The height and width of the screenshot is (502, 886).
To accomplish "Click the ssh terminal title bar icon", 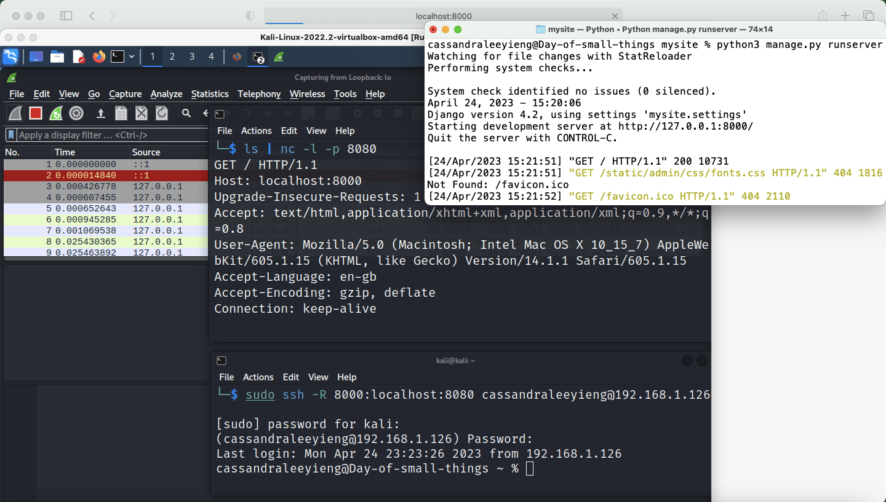I will pos(221,361).
